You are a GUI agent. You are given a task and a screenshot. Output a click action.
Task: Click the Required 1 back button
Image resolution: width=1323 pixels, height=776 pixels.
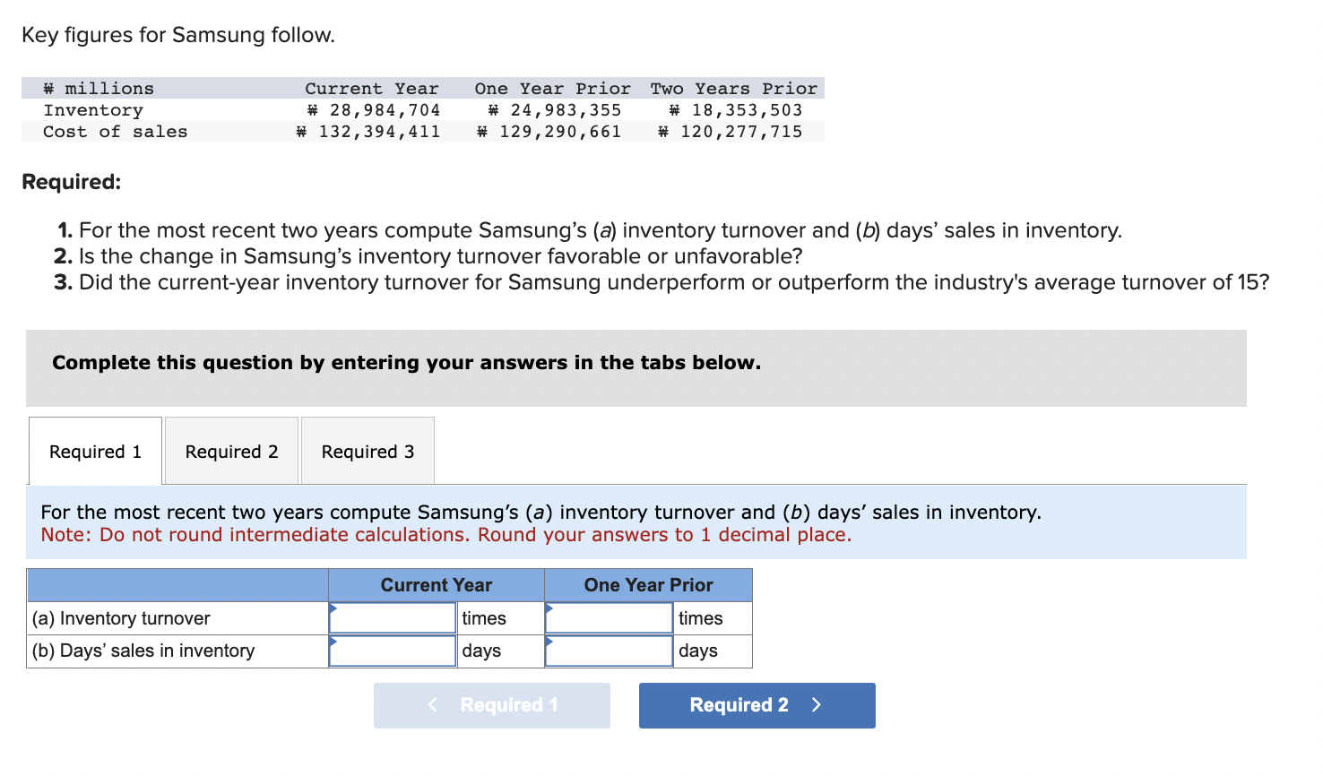(491, 705)
